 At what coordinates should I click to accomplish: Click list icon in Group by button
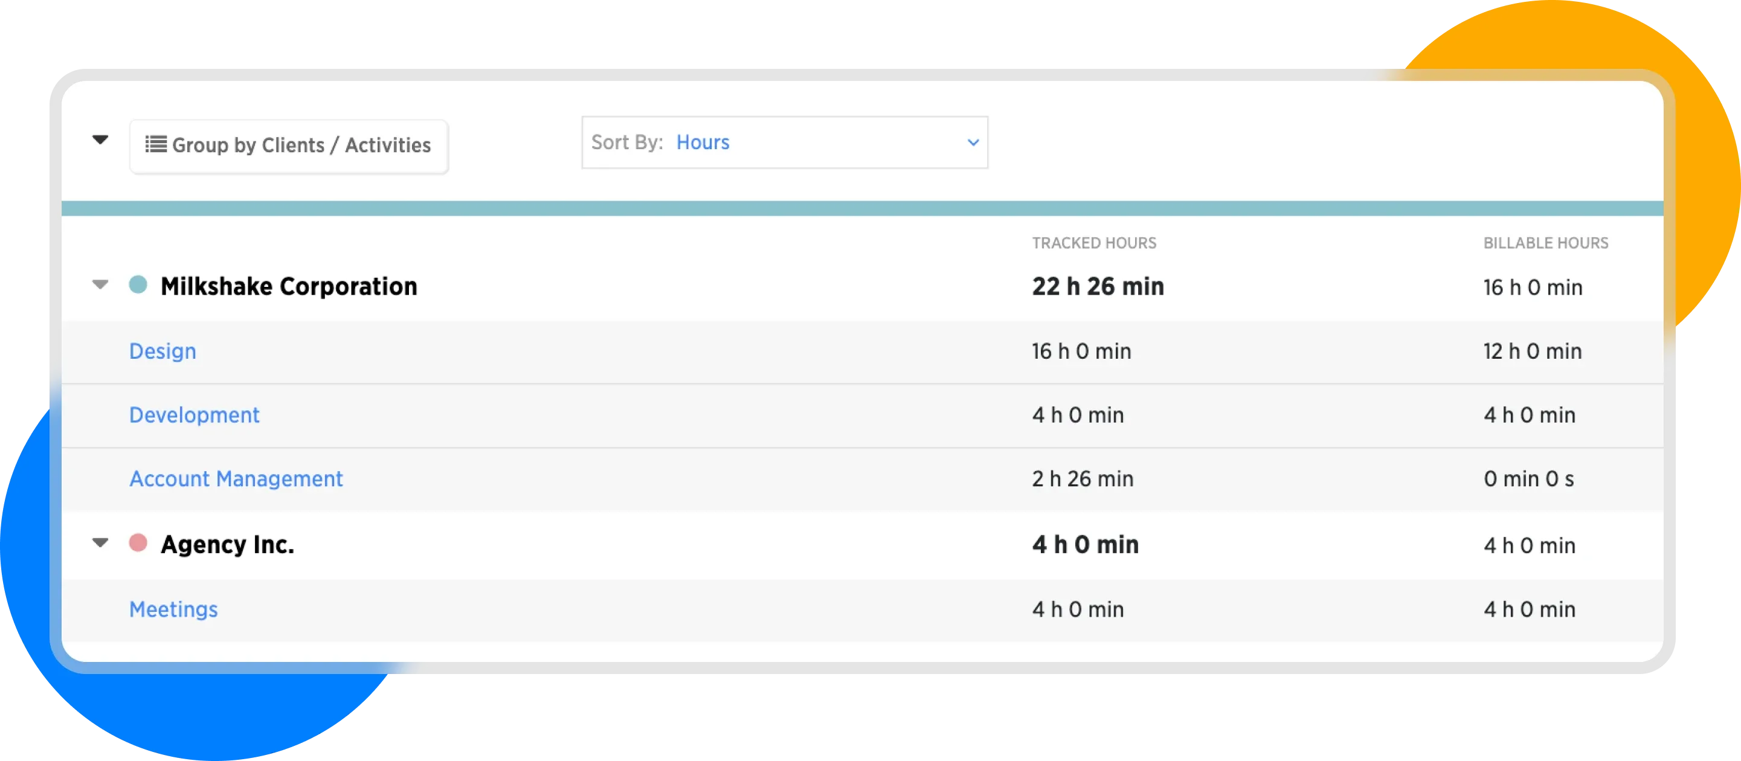click(156, 144)
